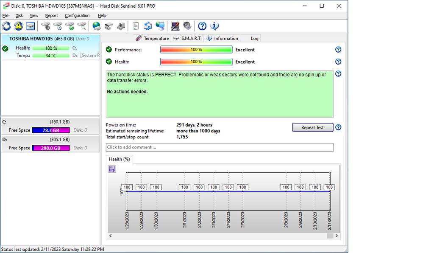The height and width of the screenshot is (253, 434).
Task: Click the horizontal scrollbar thumb under graph
Action: pyautogui.click(x=330, y=236)
